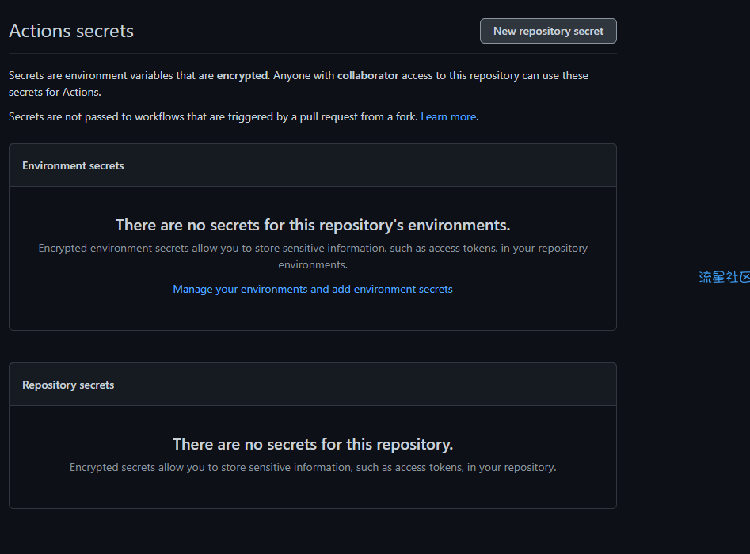
Task: Click the Encrypted environment secrets description text
Action: tap(313, 256)
